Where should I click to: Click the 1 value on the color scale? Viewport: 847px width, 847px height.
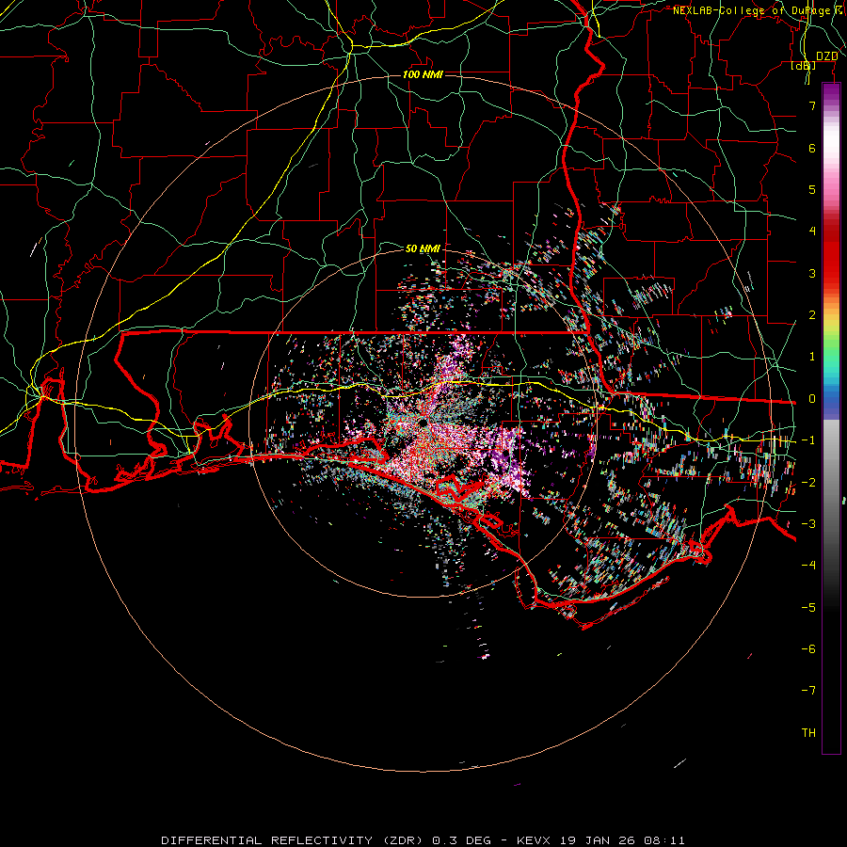click(x=812, y=357)
